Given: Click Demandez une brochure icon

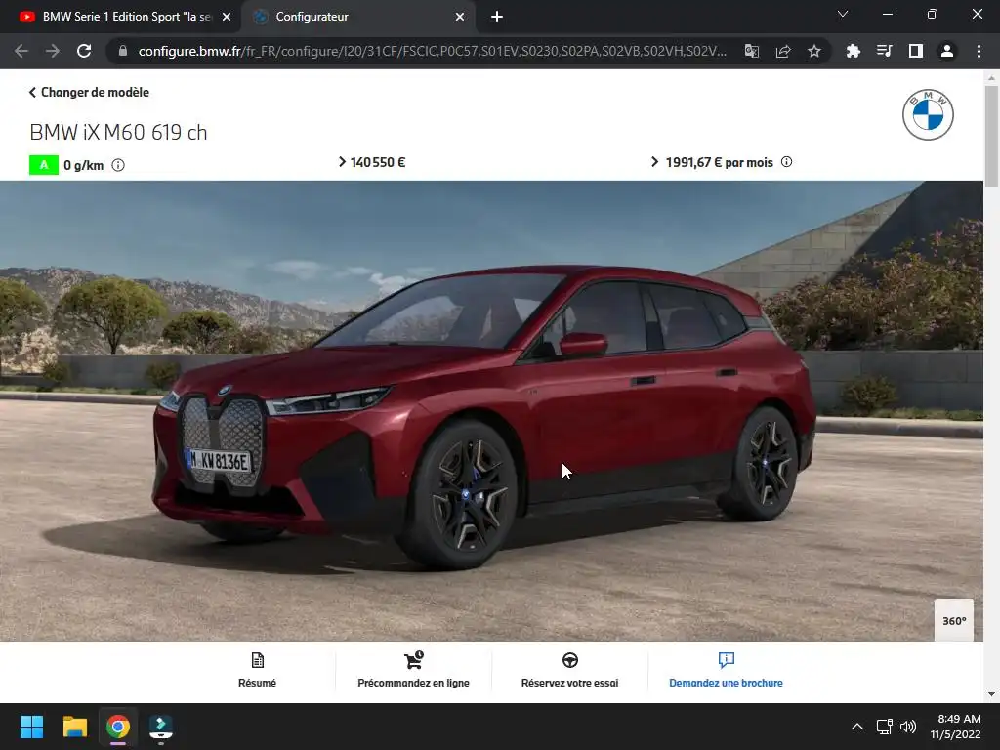Looking at the screenshot, I should coord(726,660).
